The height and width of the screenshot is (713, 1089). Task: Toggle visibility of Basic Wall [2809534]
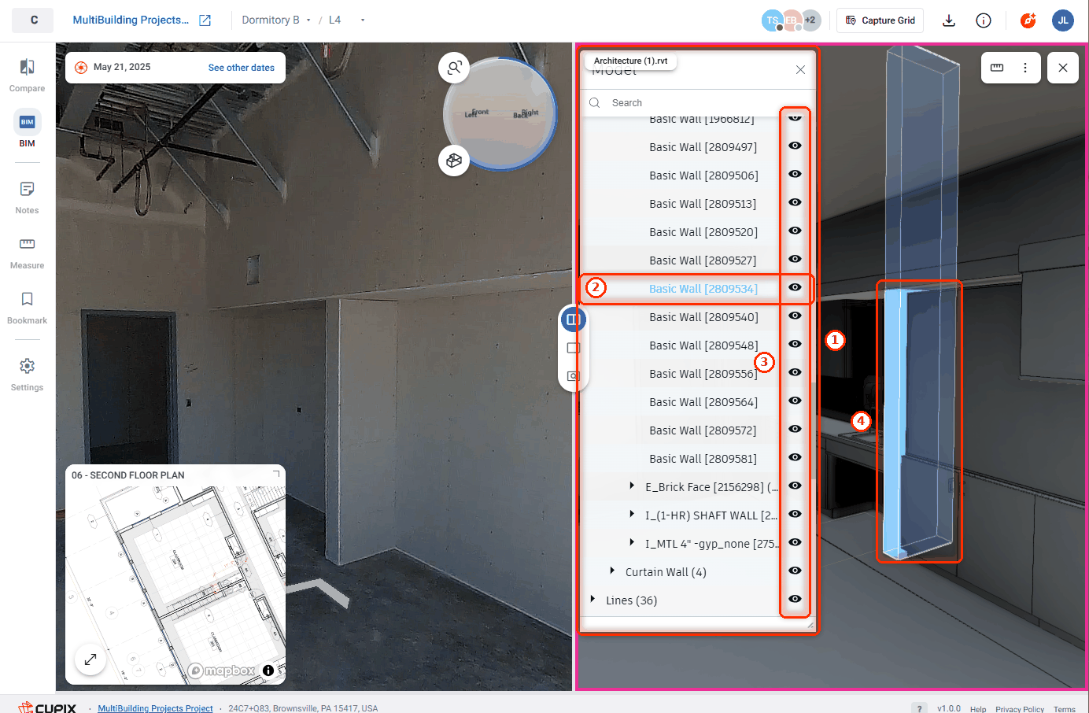point(795,287)
